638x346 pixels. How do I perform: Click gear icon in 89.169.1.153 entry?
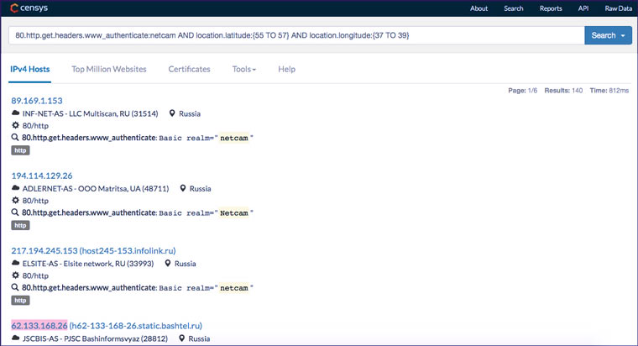click(15, 125)
